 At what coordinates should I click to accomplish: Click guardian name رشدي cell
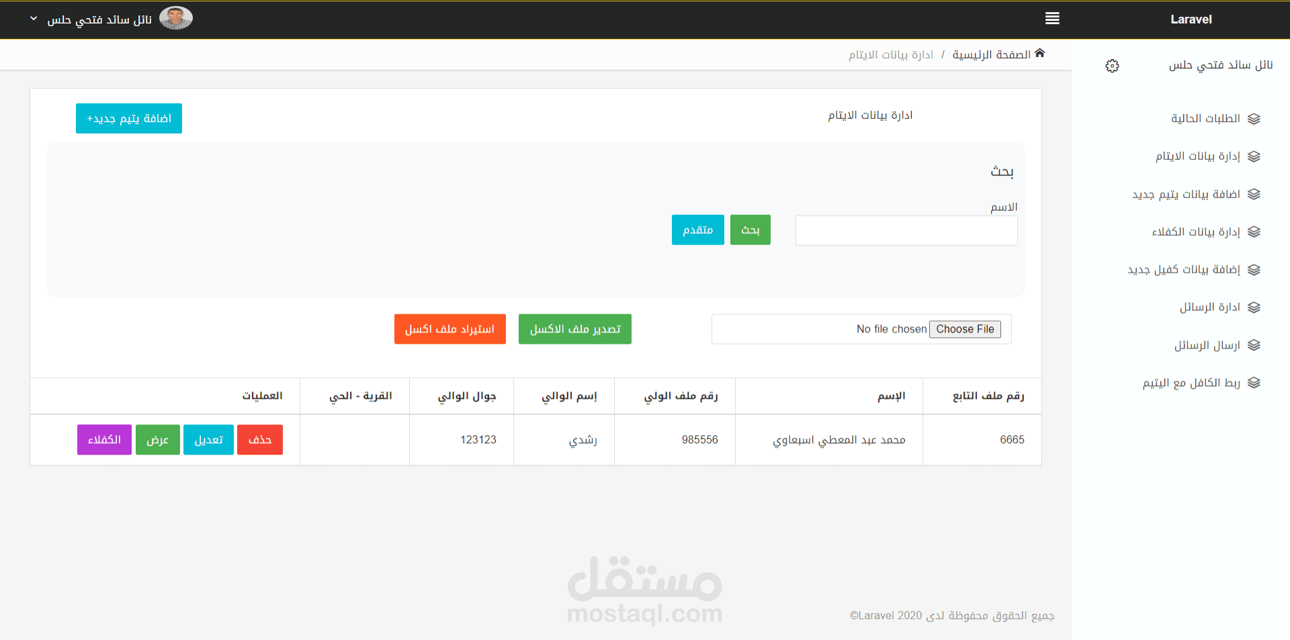pyautogui.click(x=583, y=440)
